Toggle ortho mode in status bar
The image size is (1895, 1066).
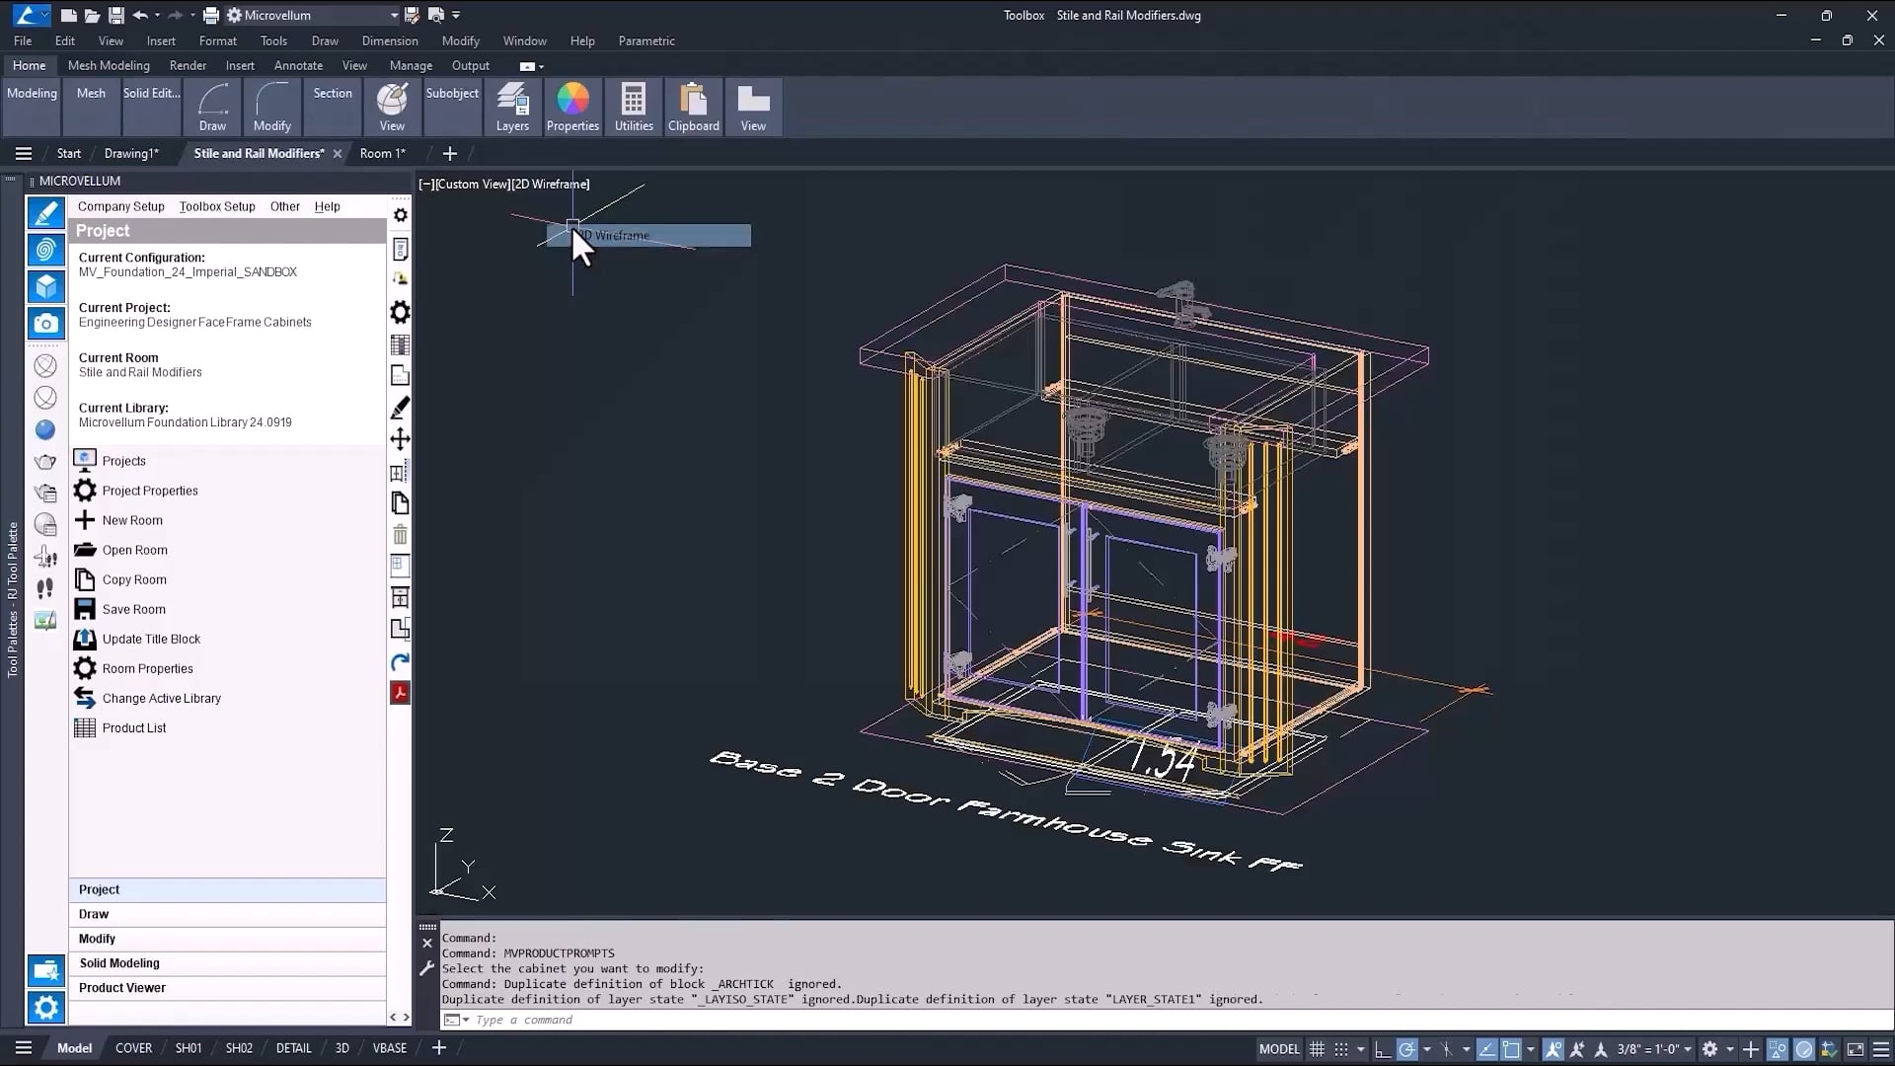click(1382, 1049)
